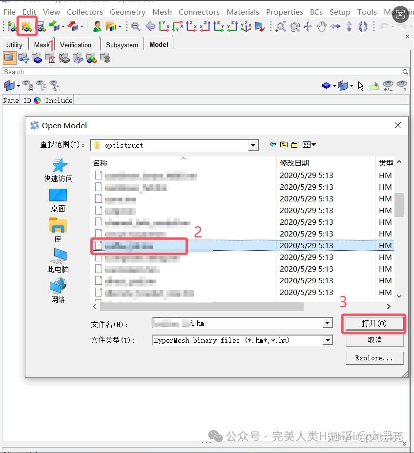Screen dimensions: 414x453
Task: Expand the optistruct folder dropdown
Action: point(253,145)
